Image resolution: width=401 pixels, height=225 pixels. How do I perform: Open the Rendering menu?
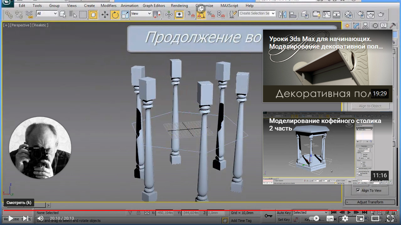click(x=179, y=6)
